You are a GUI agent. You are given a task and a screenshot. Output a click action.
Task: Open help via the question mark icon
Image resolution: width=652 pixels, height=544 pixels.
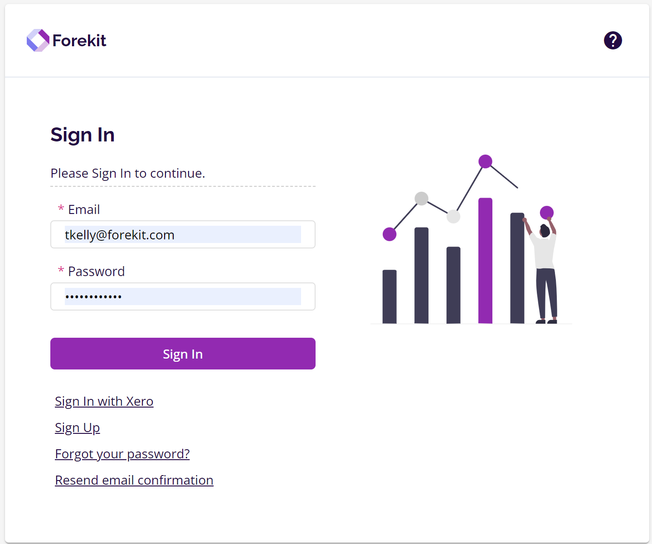point(613,40)
